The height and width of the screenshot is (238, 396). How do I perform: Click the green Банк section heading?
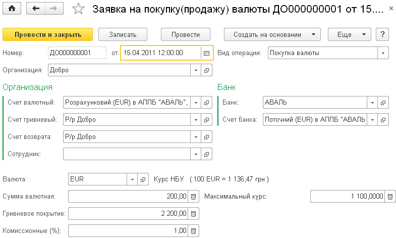coord(227,87)
